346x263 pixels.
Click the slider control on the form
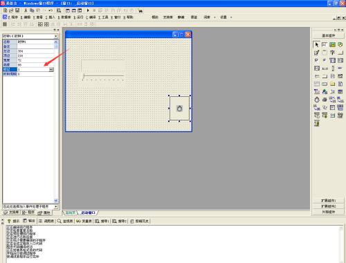click(x=103, y=77)
